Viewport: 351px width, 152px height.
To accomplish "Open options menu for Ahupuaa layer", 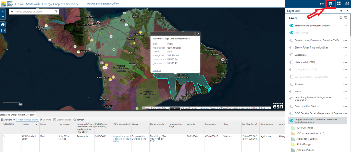I will click(x=345, y=84).
